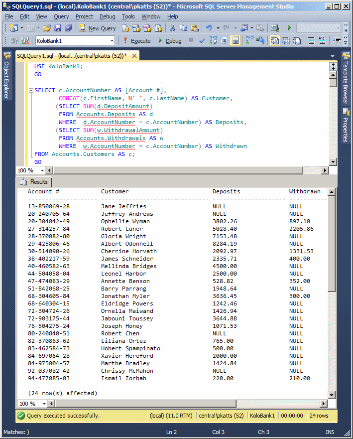Select Results to File mode

[297, 40]
